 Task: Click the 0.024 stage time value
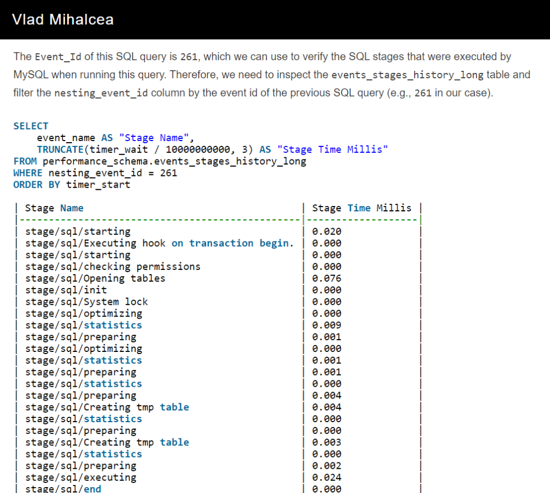pyautogui.click(x=327, y=477)
